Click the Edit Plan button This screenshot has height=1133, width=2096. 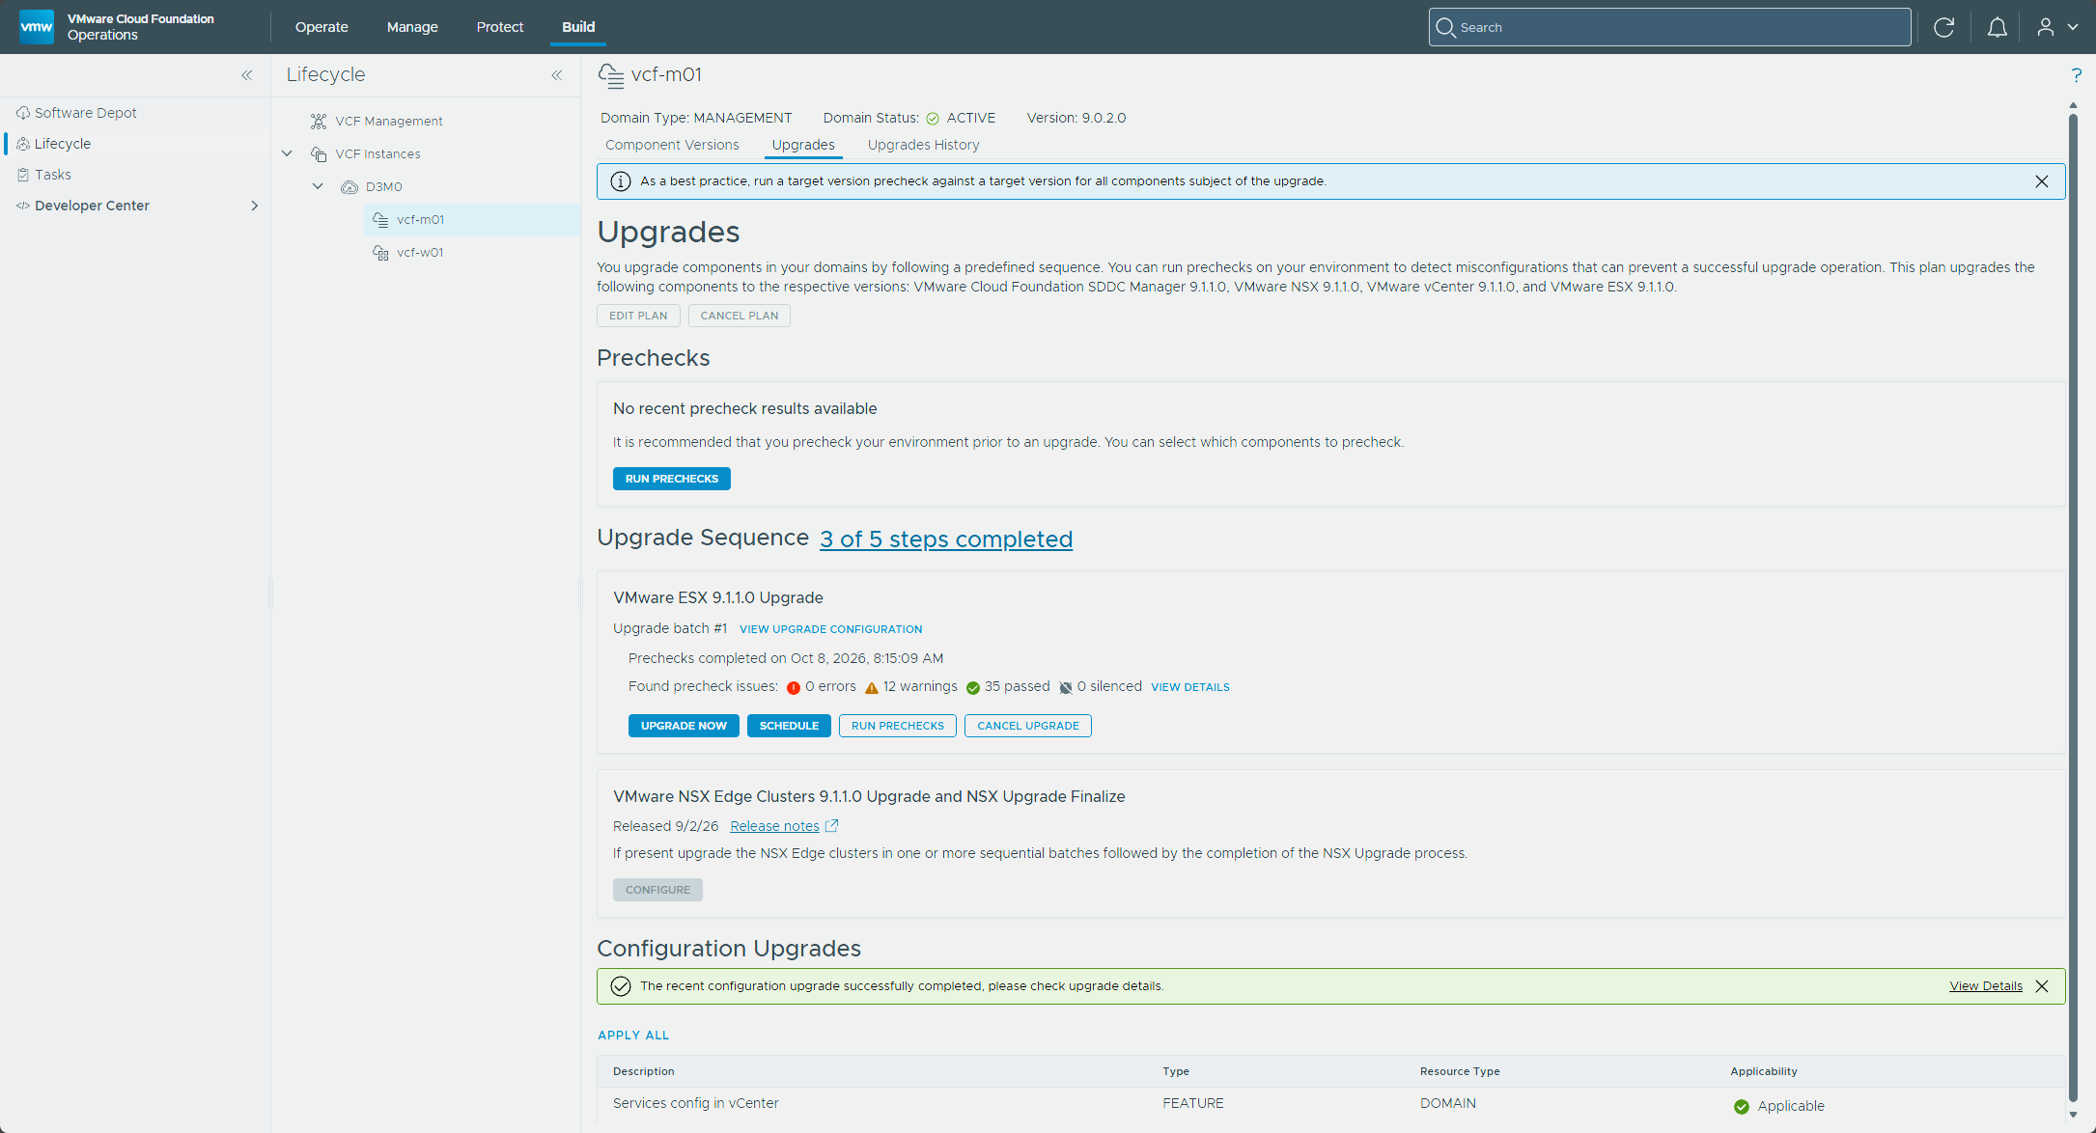click(x=638, y=316)
